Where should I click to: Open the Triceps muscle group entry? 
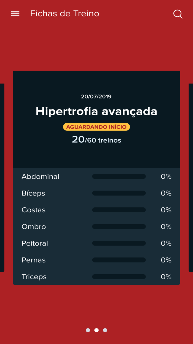(34, 277)
